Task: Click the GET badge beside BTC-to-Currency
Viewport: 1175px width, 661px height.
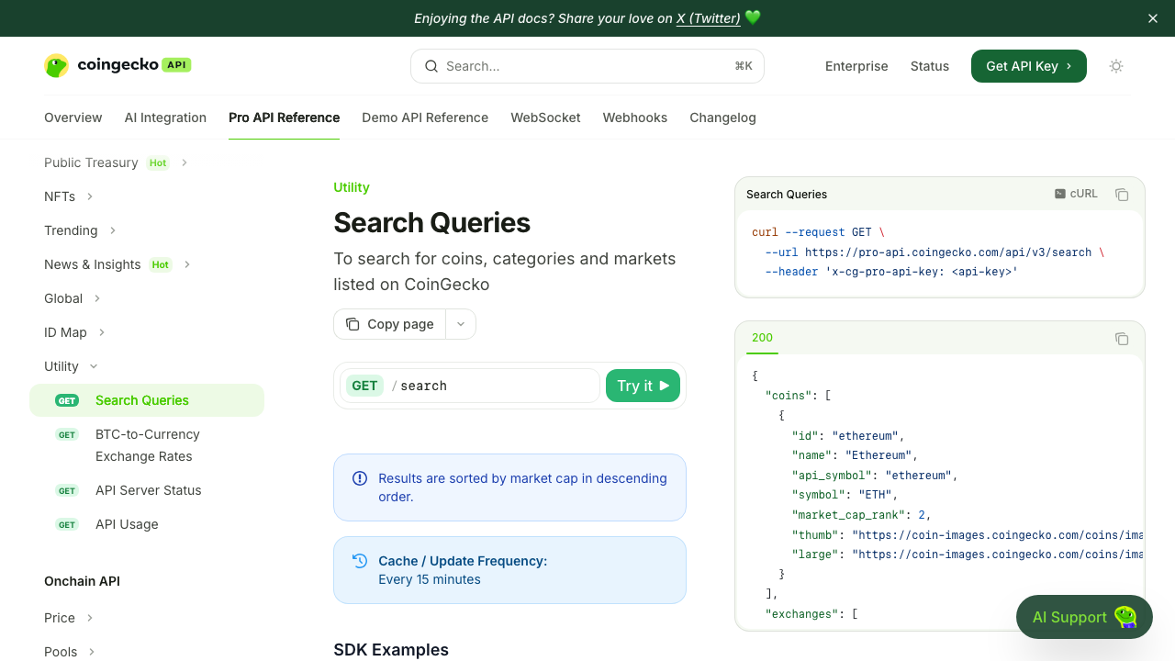Action: pyautogui.click(x=67, y=434)
